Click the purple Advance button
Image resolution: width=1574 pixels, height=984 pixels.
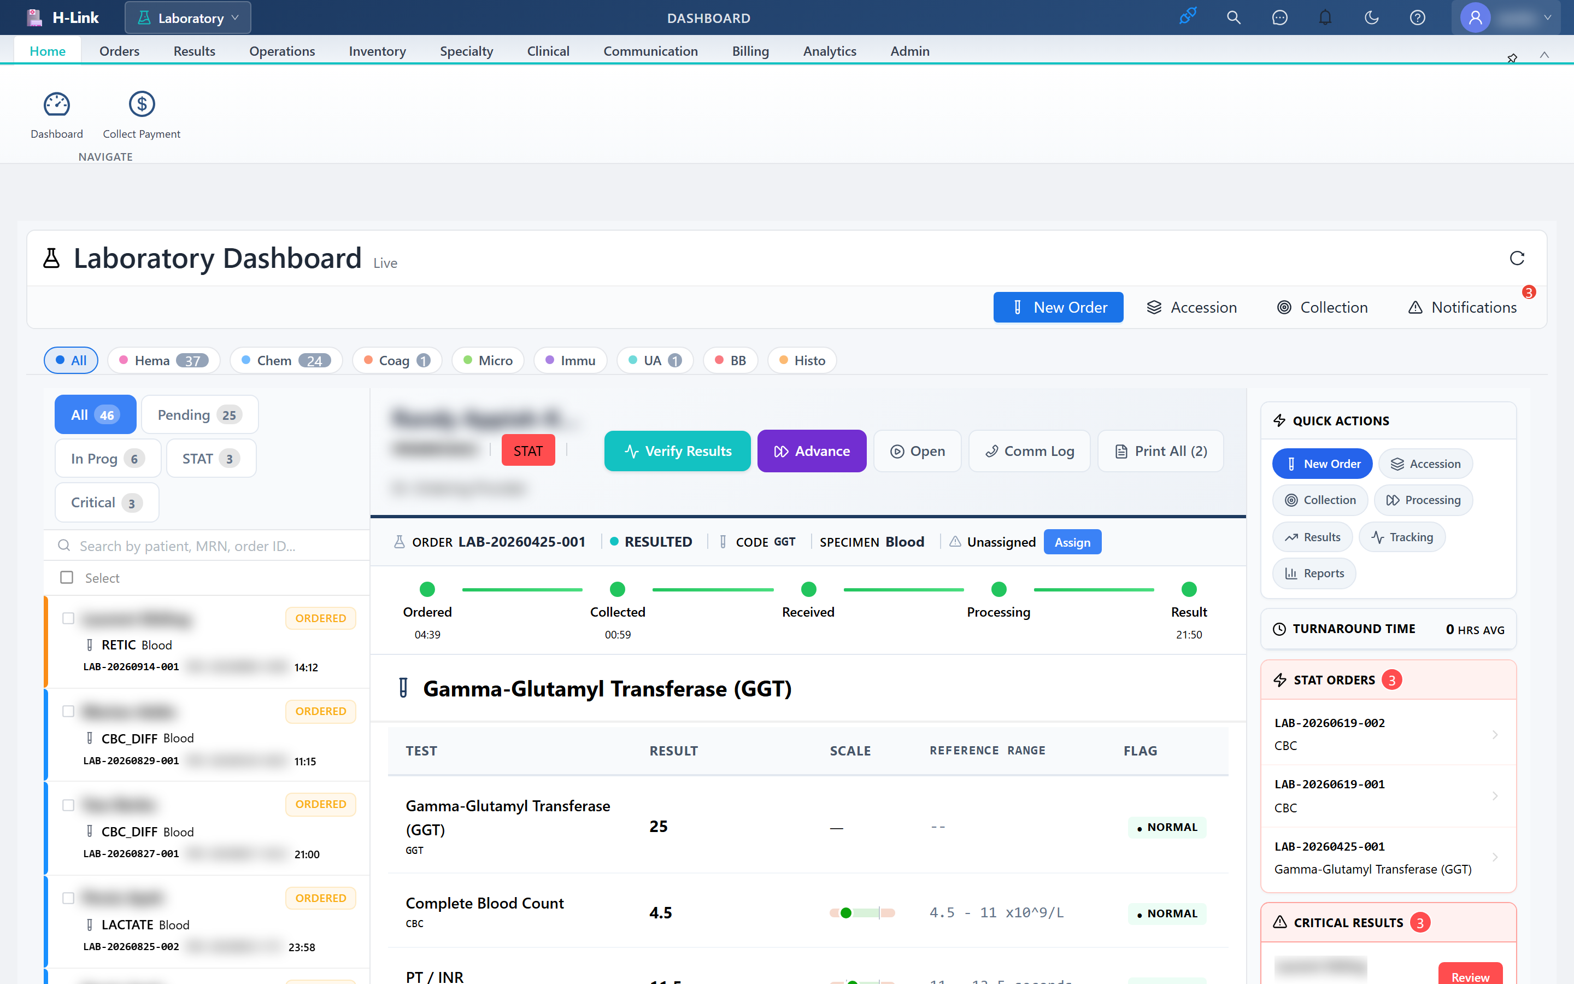coord(812,451)
